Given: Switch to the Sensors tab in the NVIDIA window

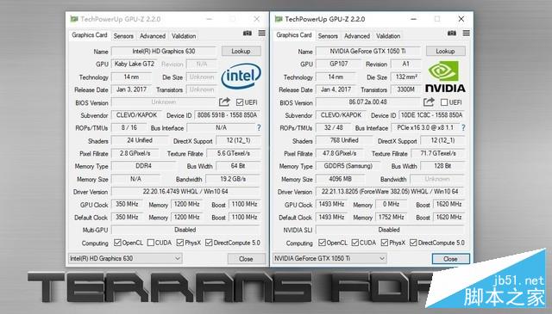Looking at the screenshot, I should click(x=328, y=36).
